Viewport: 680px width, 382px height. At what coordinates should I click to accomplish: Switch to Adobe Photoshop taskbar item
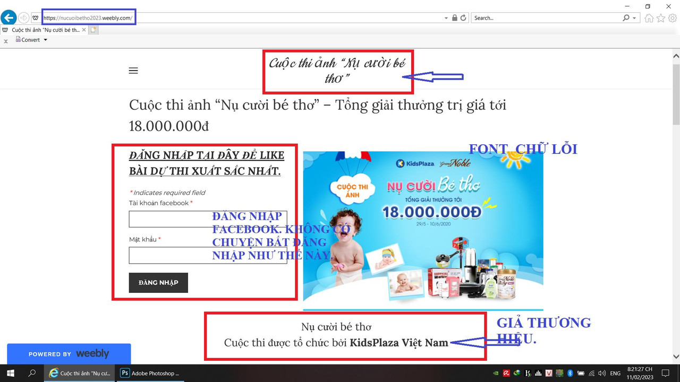pos(150,374)
